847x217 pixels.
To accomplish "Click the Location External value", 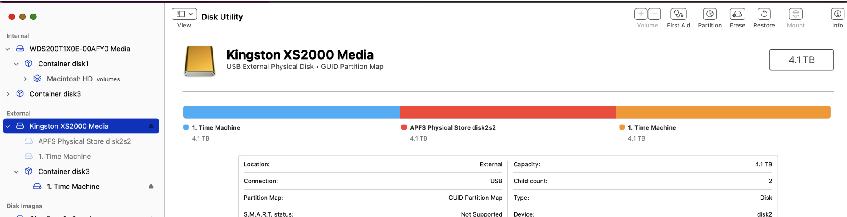I will [x=491, y=164].
